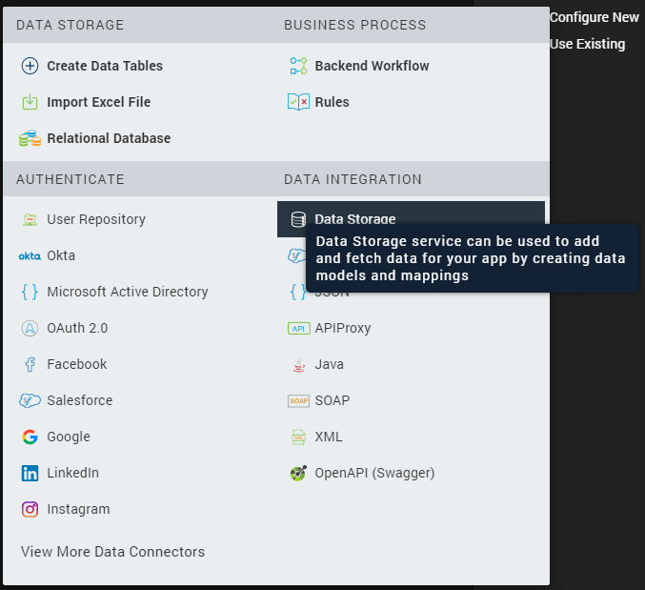Choose the SOAP integration

tap(332, 400)
